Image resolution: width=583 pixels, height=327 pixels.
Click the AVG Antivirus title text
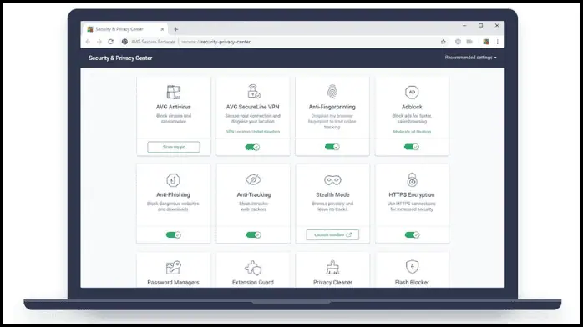pos(173,107)
